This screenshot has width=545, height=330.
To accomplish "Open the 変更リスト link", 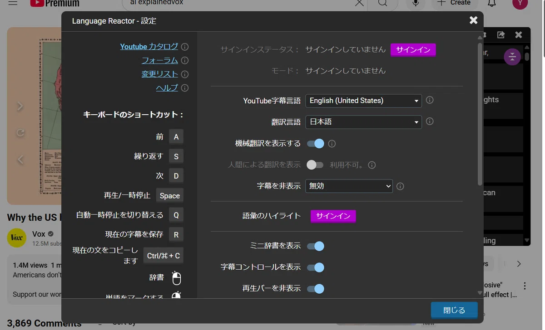I will click(x=160, y=74).
